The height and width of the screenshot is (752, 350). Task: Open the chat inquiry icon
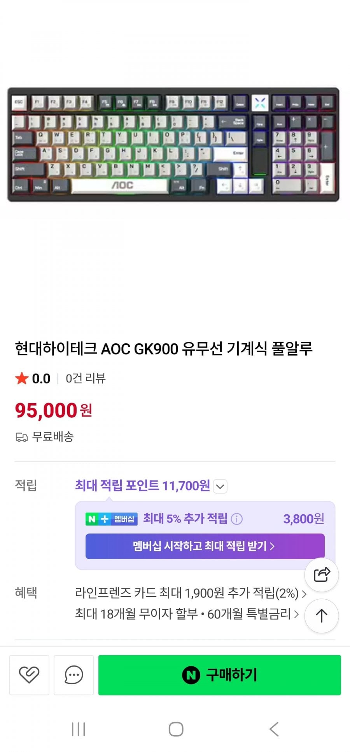click(73, 675)
